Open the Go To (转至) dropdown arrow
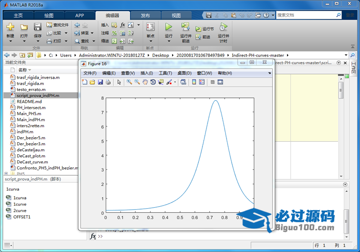Viewport: 360px width, 252px height. 92,33
